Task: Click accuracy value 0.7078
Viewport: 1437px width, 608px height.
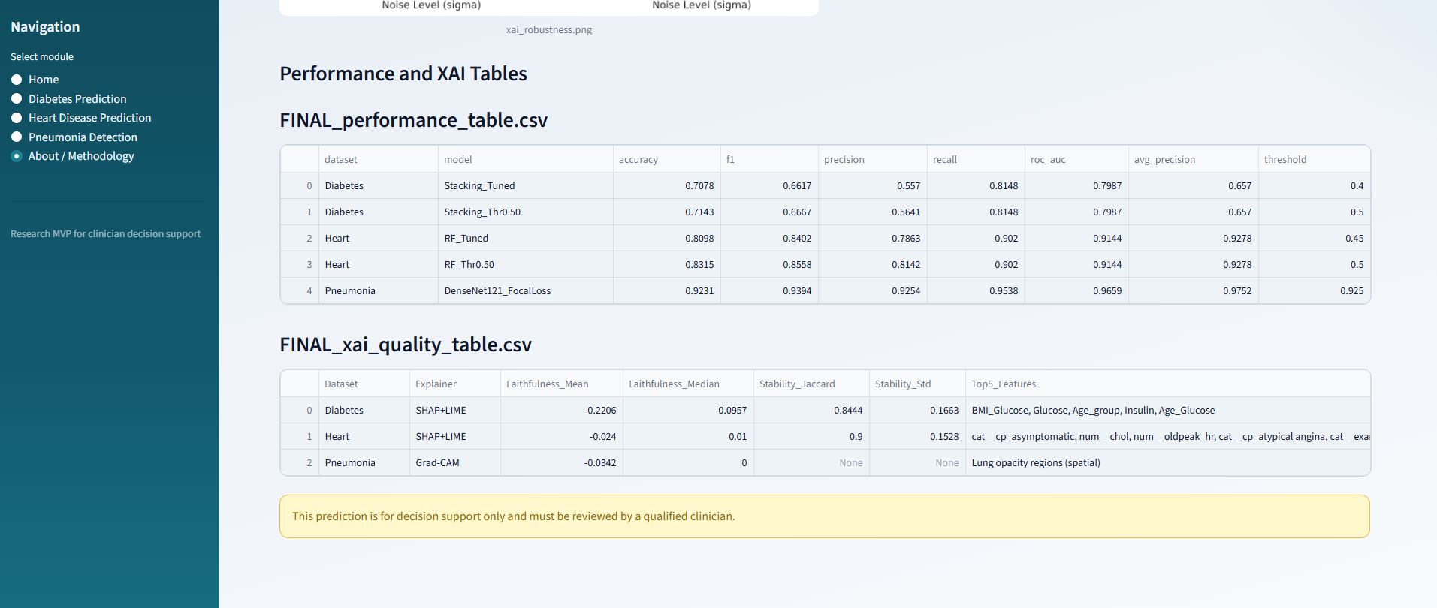Action: click(666, 185)
